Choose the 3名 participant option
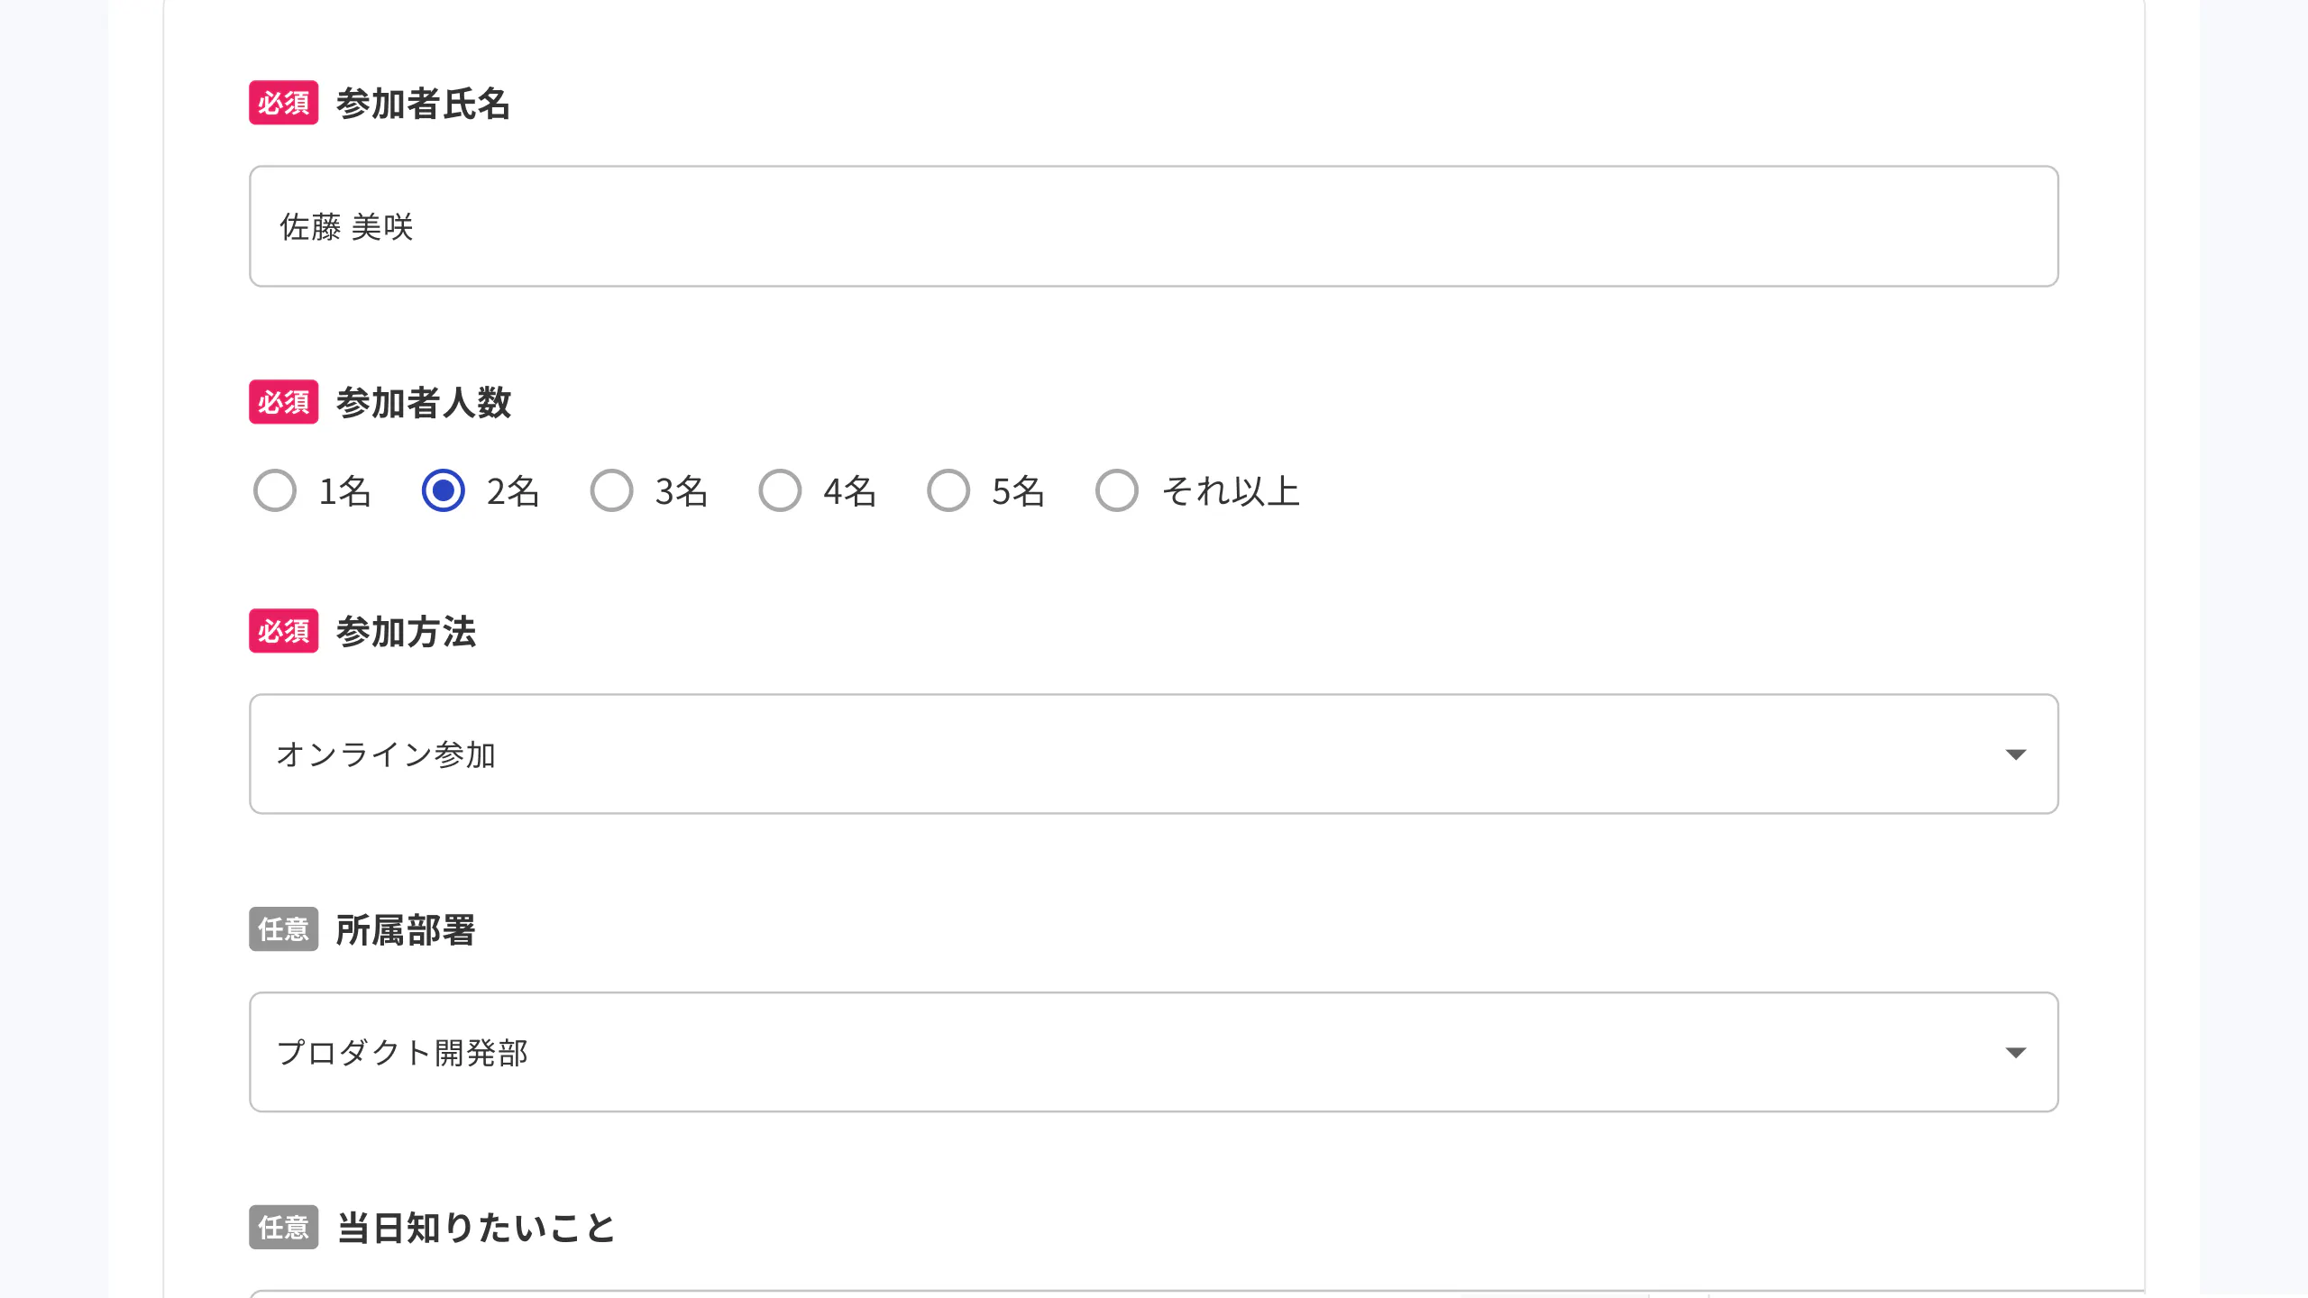This screenshot has height=1298, width=2308. click(611, 491)
